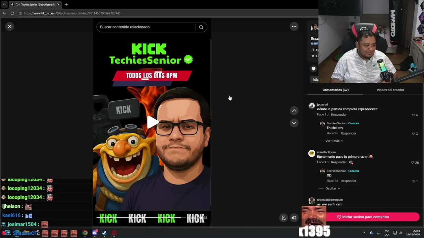Click the cloud icon in the system tray
424x238 pixels.
pos(371,233)
